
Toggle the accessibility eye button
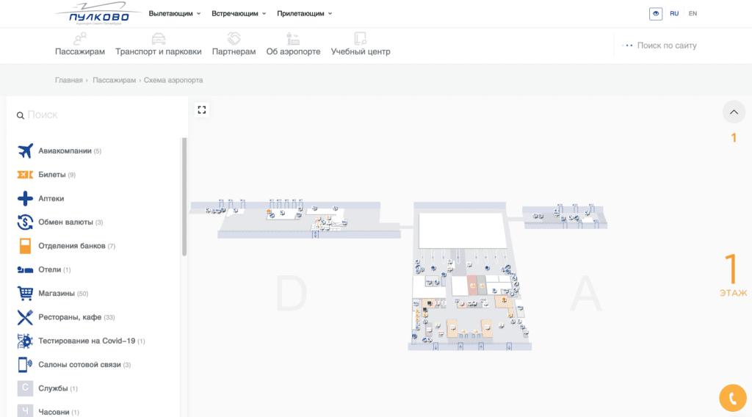click(656, 13)
